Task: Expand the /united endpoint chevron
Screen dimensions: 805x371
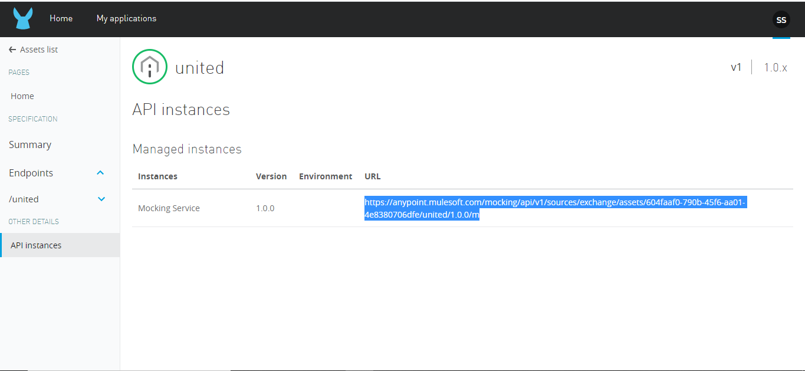Action: point(101,199)
